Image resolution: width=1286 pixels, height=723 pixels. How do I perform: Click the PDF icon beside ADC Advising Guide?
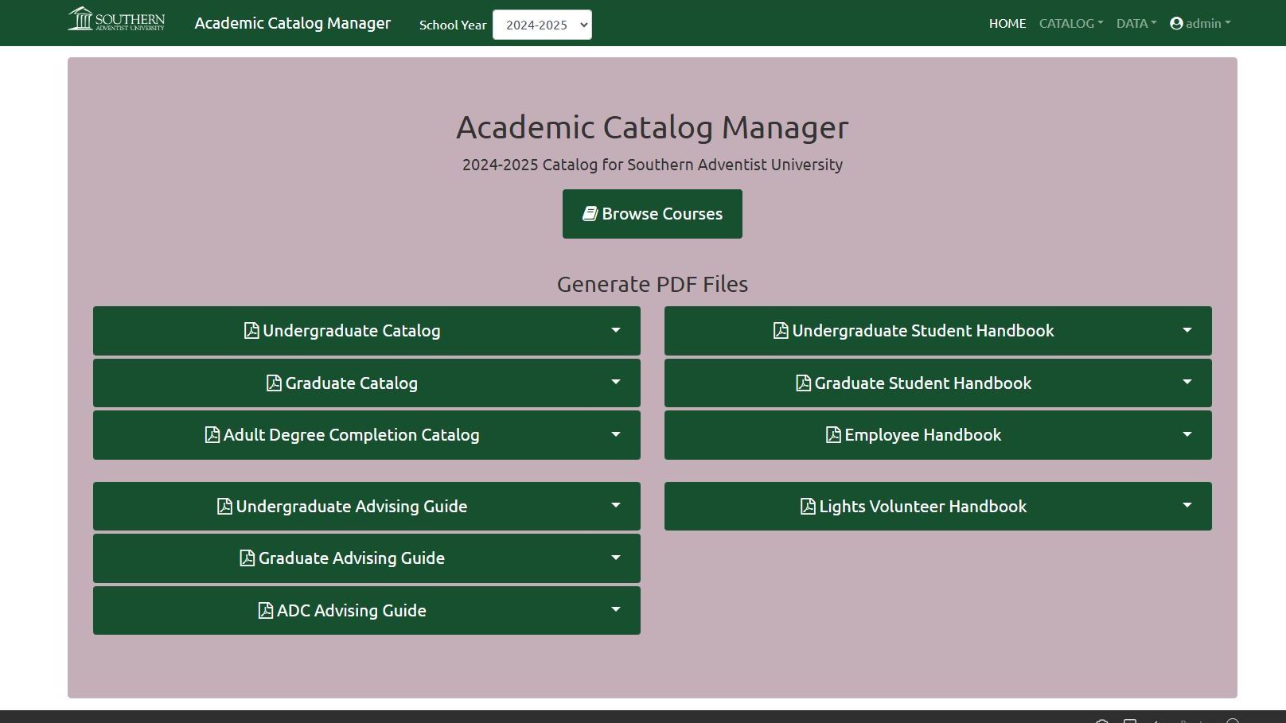tap(266, 611)
